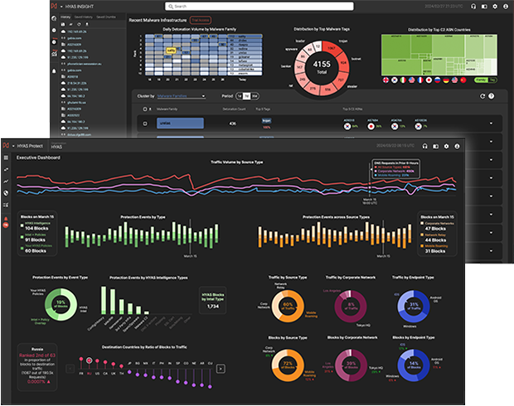Open the Organization HYAS selector in Protect

[x=59, y=146]
